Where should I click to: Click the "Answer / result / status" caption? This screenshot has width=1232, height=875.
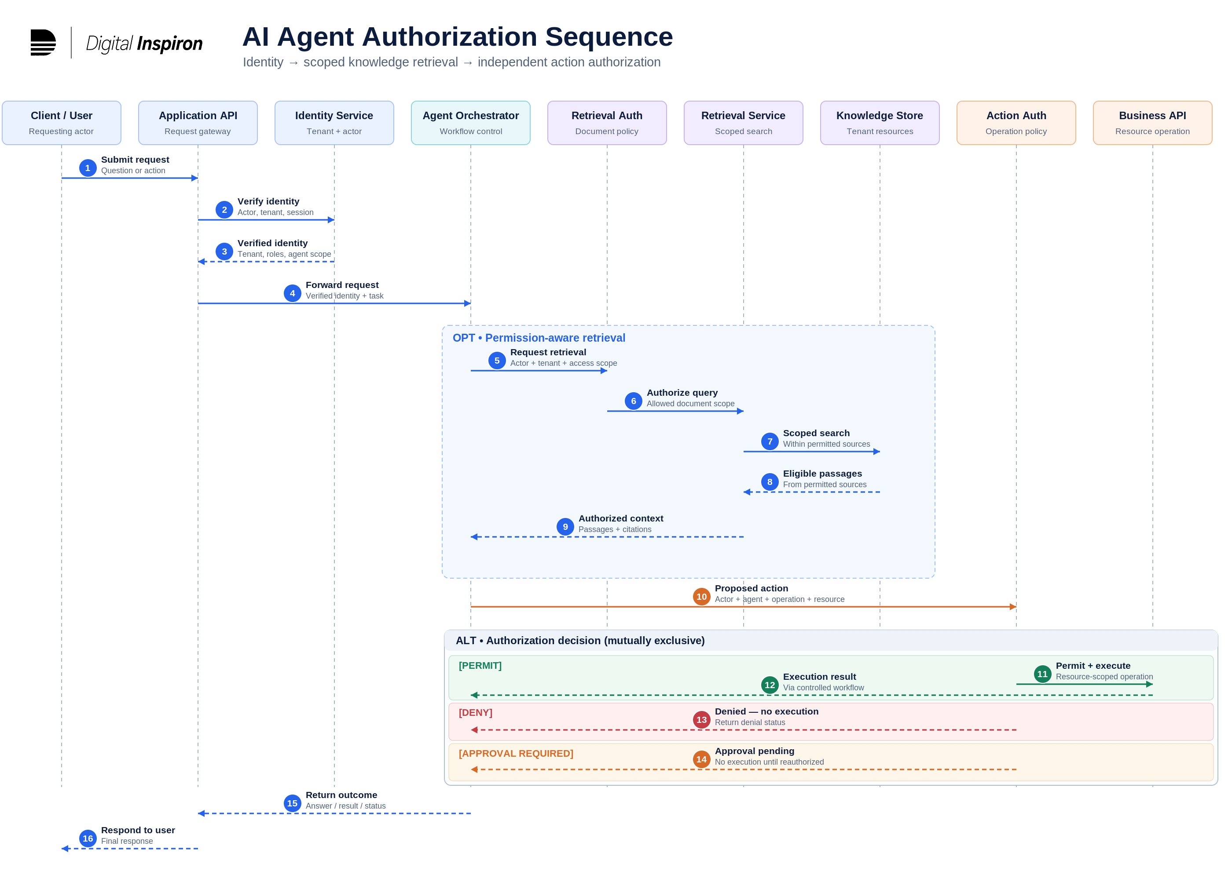pyautogui.click(x=345, y=806)
